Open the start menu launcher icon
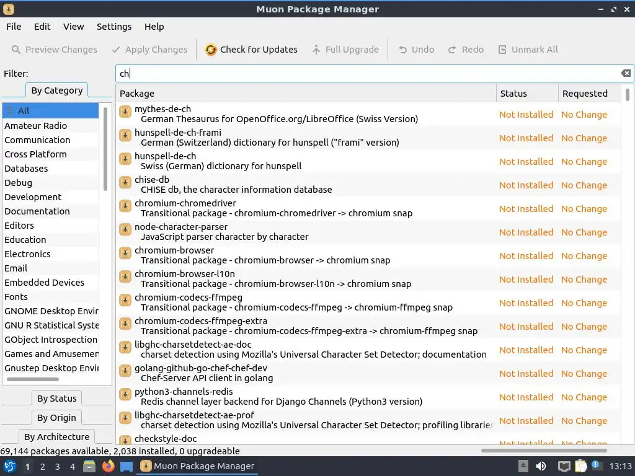Screen dimensions: 635x476 [10, 466]
